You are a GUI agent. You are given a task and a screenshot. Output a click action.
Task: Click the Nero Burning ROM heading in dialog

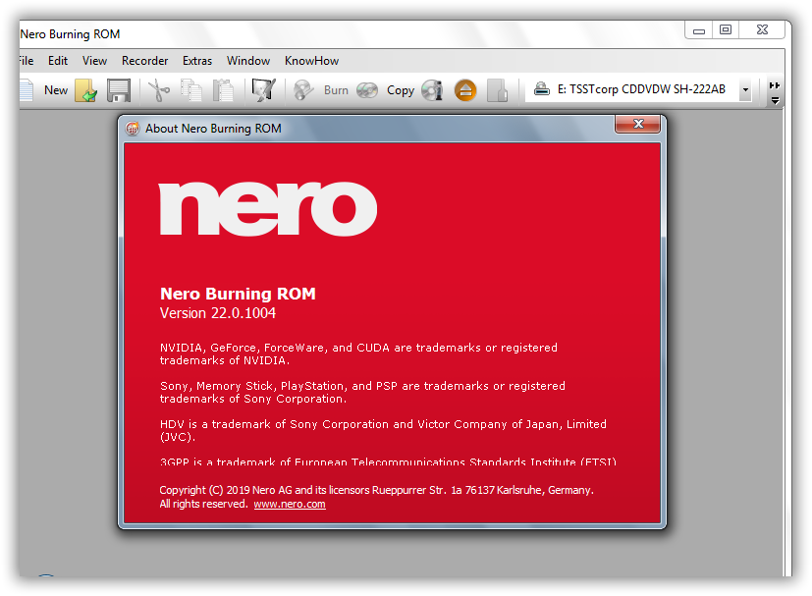[x=238, y=294]
